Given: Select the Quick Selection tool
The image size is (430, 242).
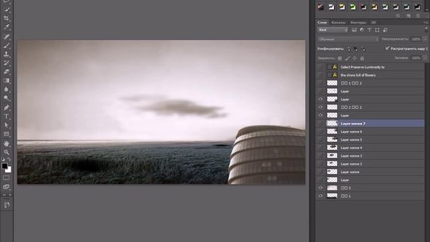Looking at the screenshot, I should [7, 9].
